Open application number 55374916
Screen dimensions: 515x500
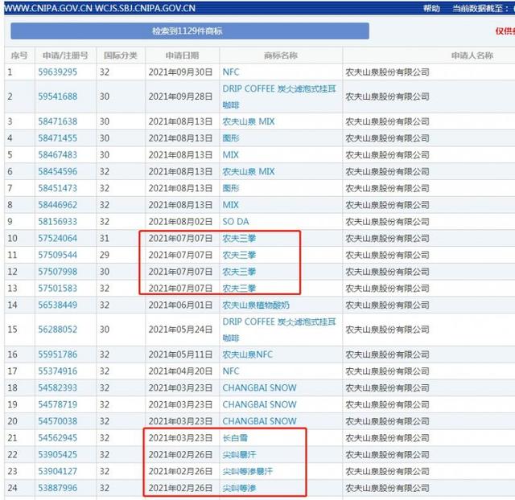pos(58,371)
